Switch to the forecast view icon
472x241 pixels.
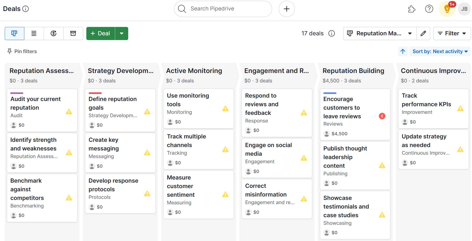tap(53, 33)
